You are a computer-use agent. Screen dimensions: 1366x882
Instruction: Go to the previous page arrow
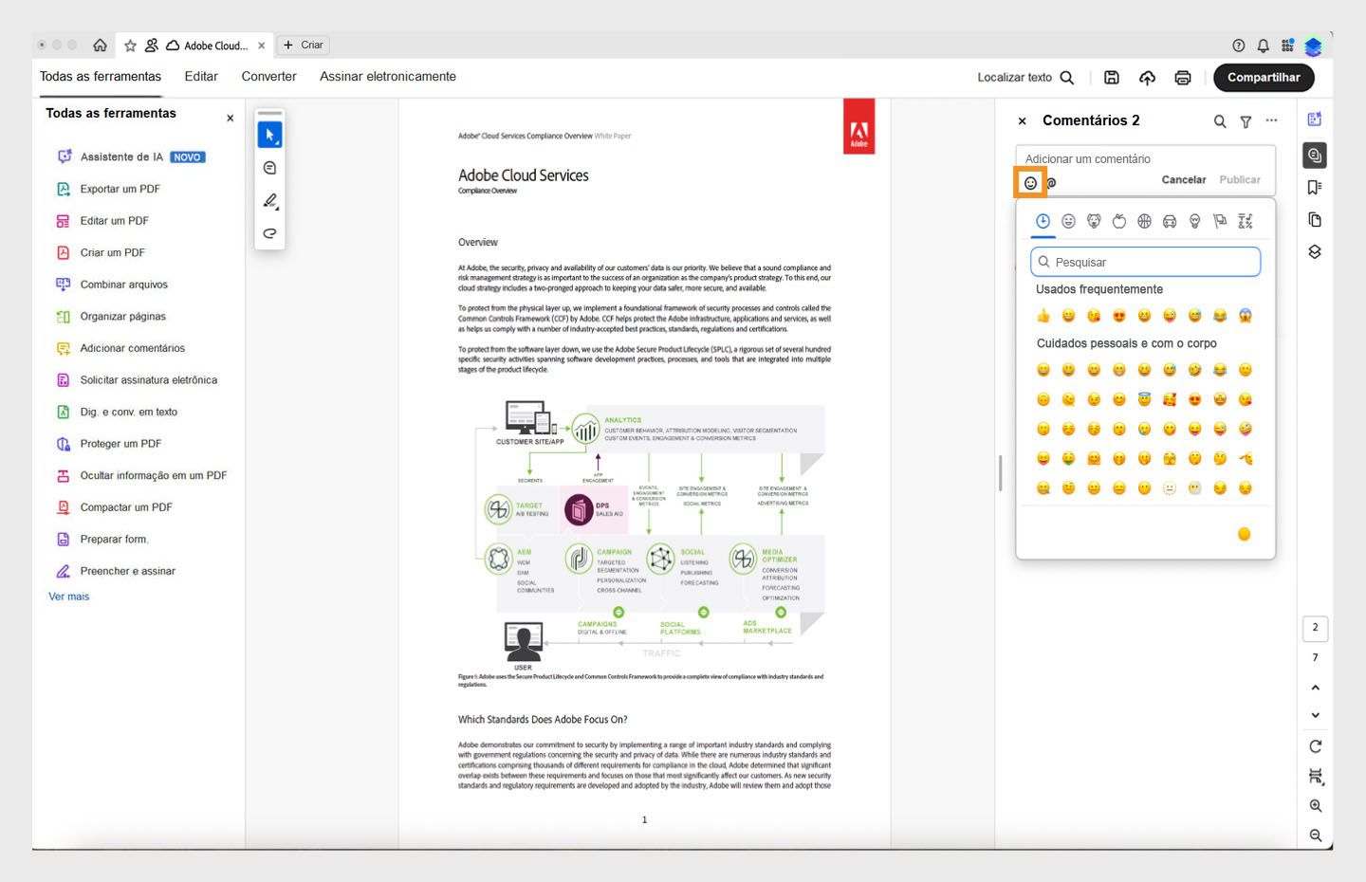click(1315, 688)
